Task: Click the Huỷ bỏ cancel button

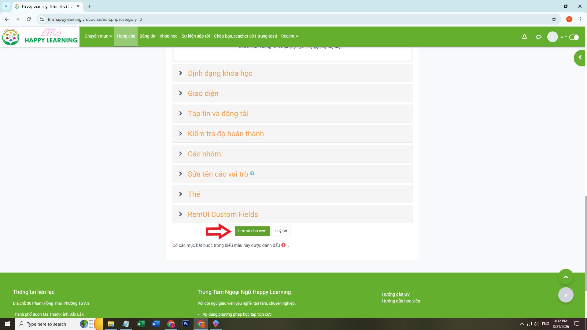Action: point(281,231)
